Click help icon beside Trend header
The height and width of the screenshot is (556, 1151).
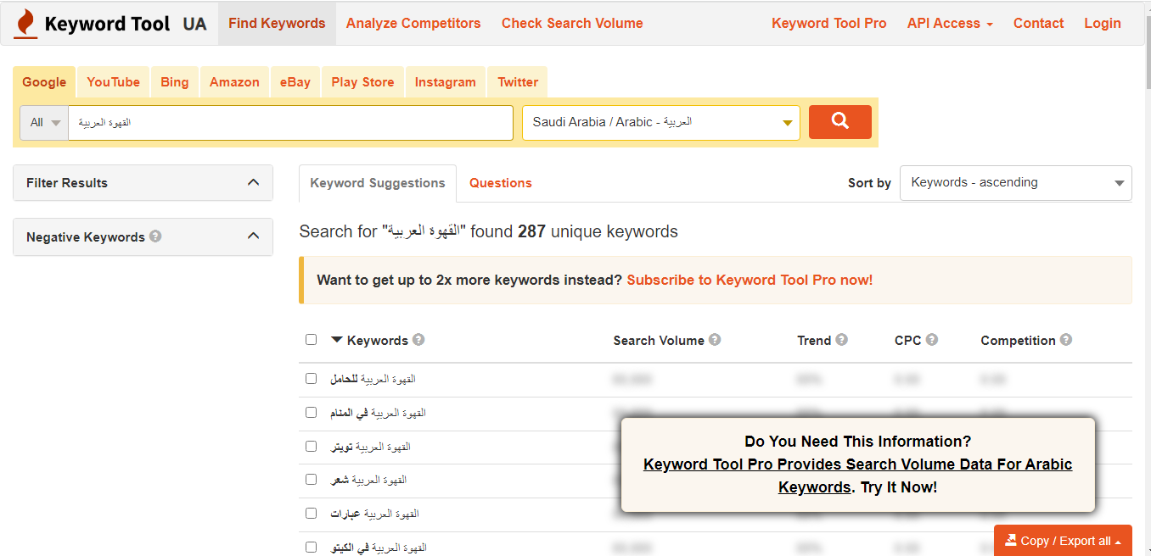pos(841,340)
